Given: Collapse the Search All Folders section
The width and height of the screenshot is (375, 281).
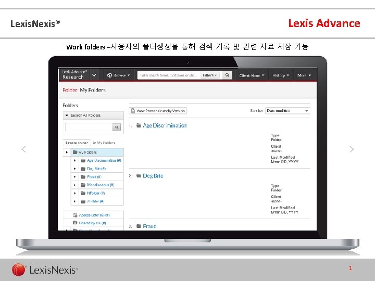Looking at the screenshot, I should coord(67,115).
